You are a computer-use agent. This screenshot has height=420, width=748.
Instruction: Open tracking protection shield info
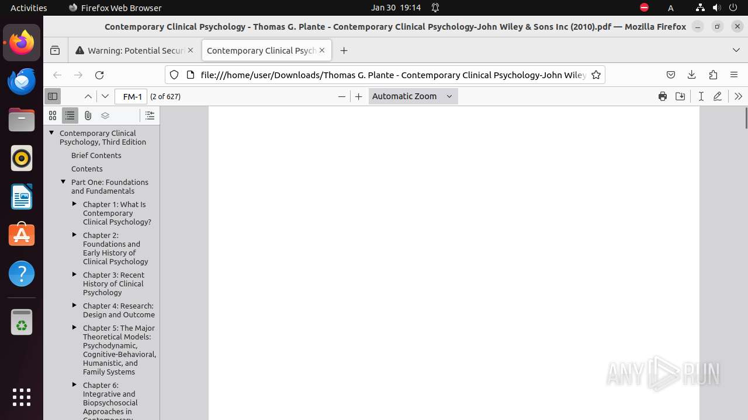pos(174,75)
